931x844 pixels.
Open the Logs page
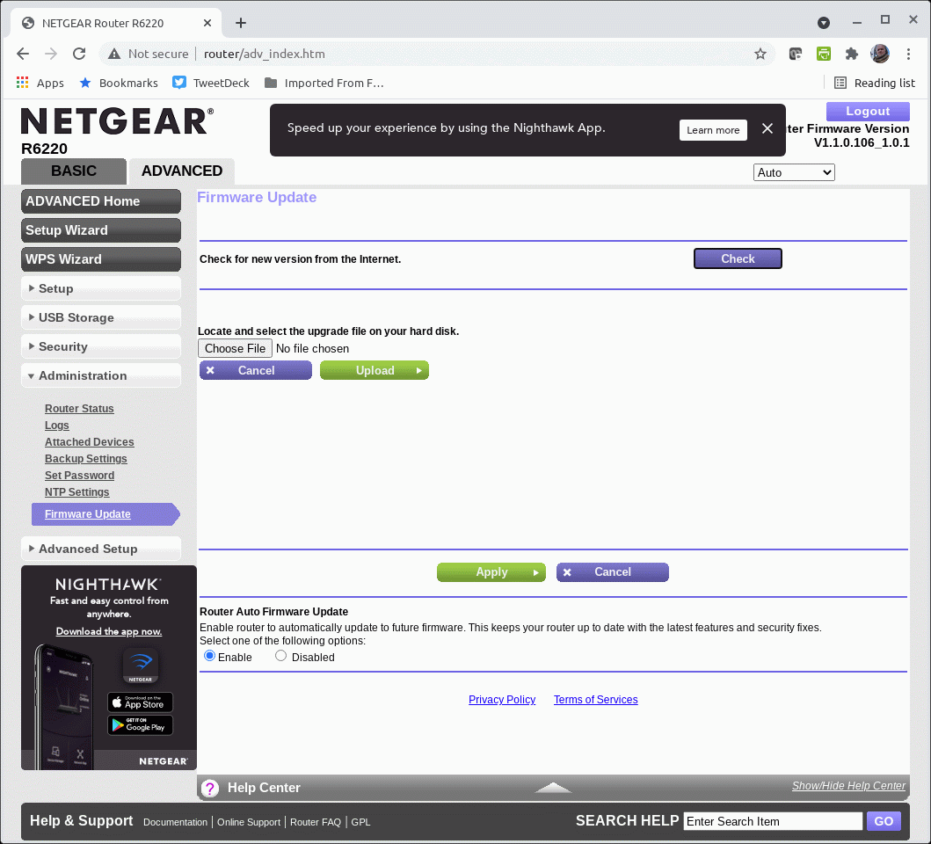57,426
